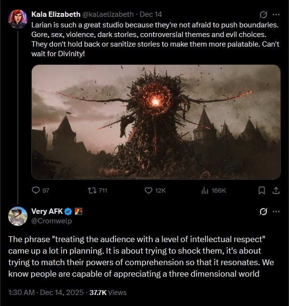Click Very AFK's blue verified badge
This screenshot has width=289, height=306.
[x=68, y=211]
